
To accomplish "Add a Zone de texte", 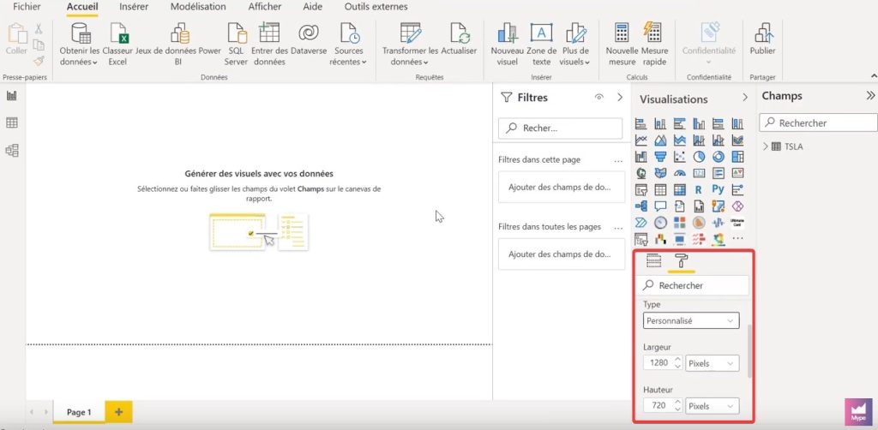I will pos(542,45).
